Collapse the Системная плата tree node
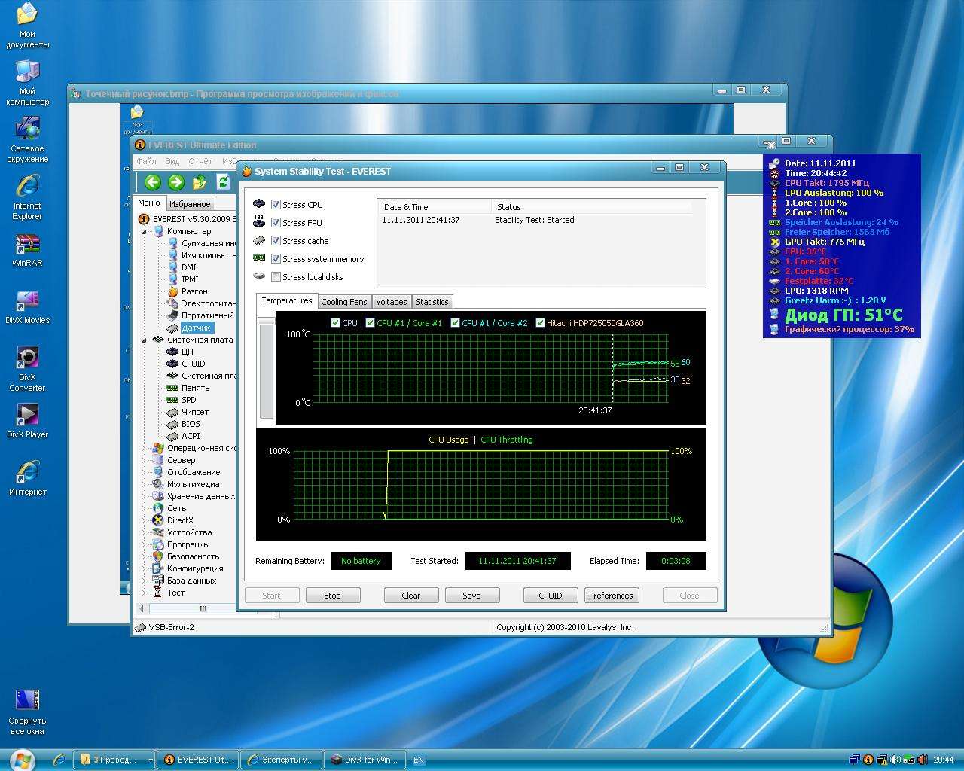The width and height of the screenshot is (964, 771). pos(144,340)
